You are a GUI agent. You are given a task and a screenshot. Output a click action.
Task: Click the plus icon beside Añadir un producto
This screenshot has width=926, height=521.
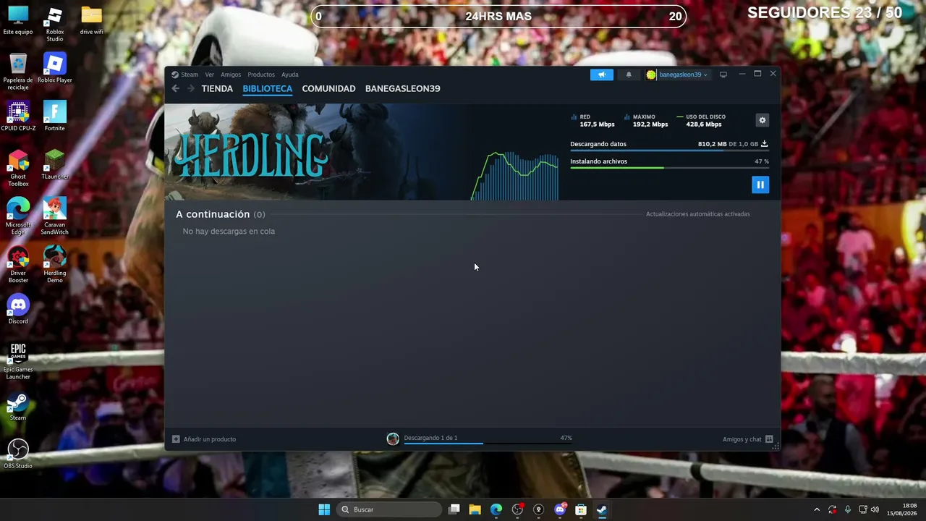click(x=176, y=439)
